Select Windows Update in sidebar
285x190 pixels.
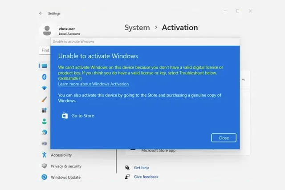(65, 177)
